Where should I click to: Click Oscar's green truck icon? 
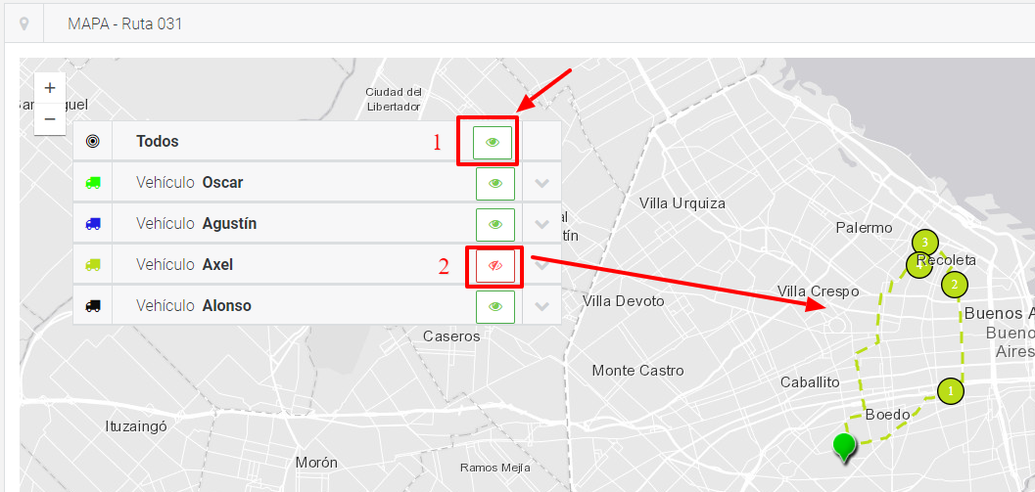coord(93,183)
